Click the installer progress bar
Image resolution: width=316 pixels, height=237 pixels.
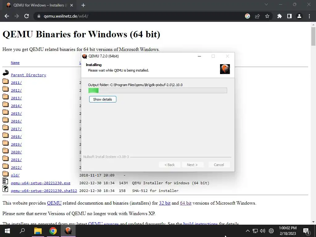pyautogui.click(x=158, y=90)
